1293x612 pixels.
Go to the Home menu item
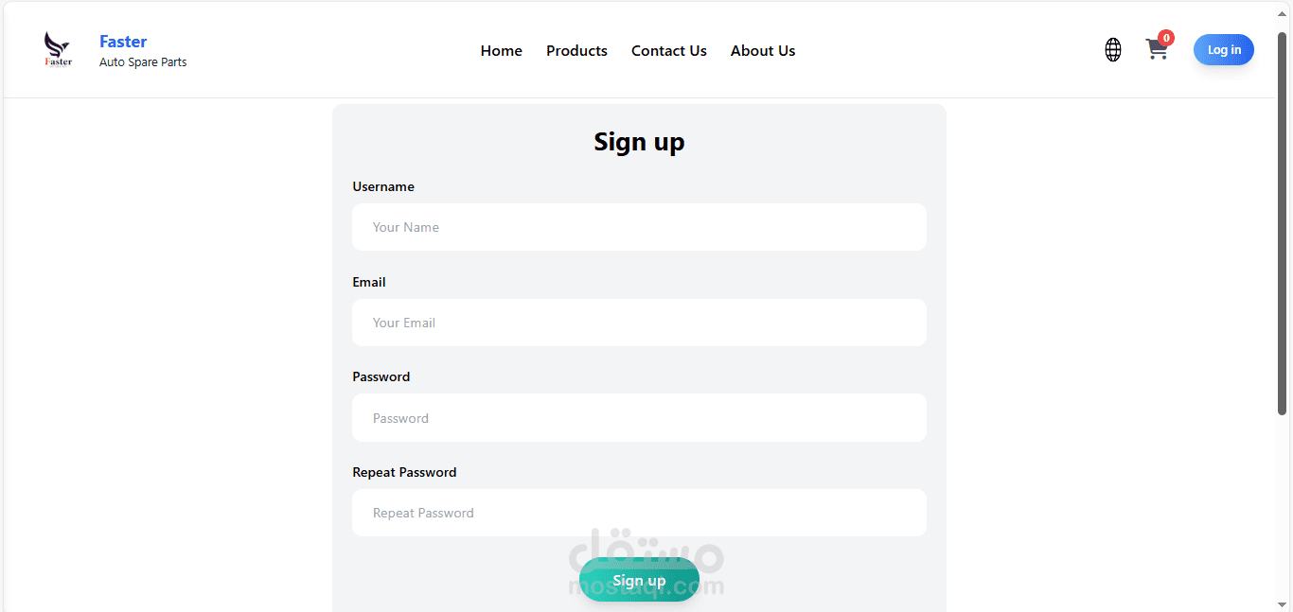click(502, 51)
